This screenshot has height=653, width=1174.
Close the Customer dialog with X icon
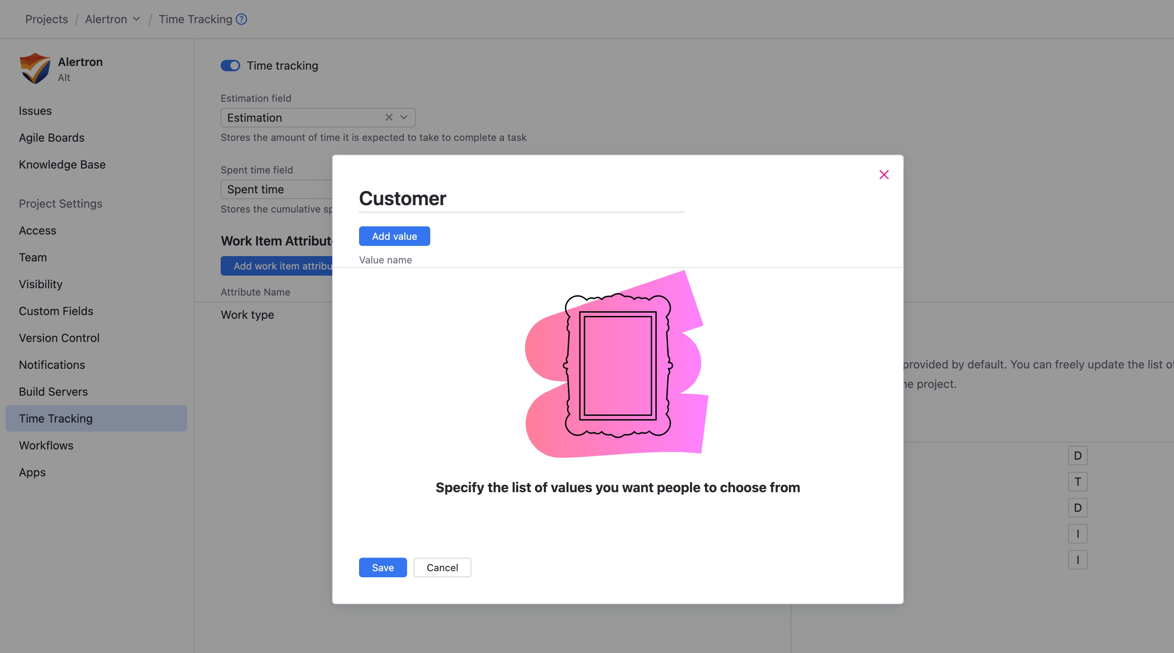(884, 175)
